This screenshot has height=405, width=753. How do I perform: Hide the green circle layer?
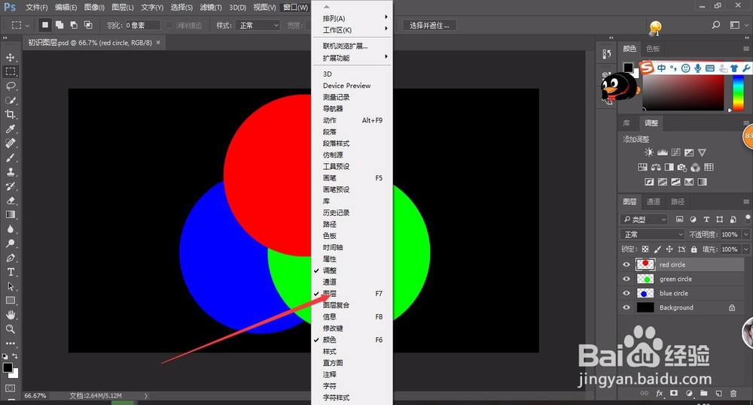626,279
